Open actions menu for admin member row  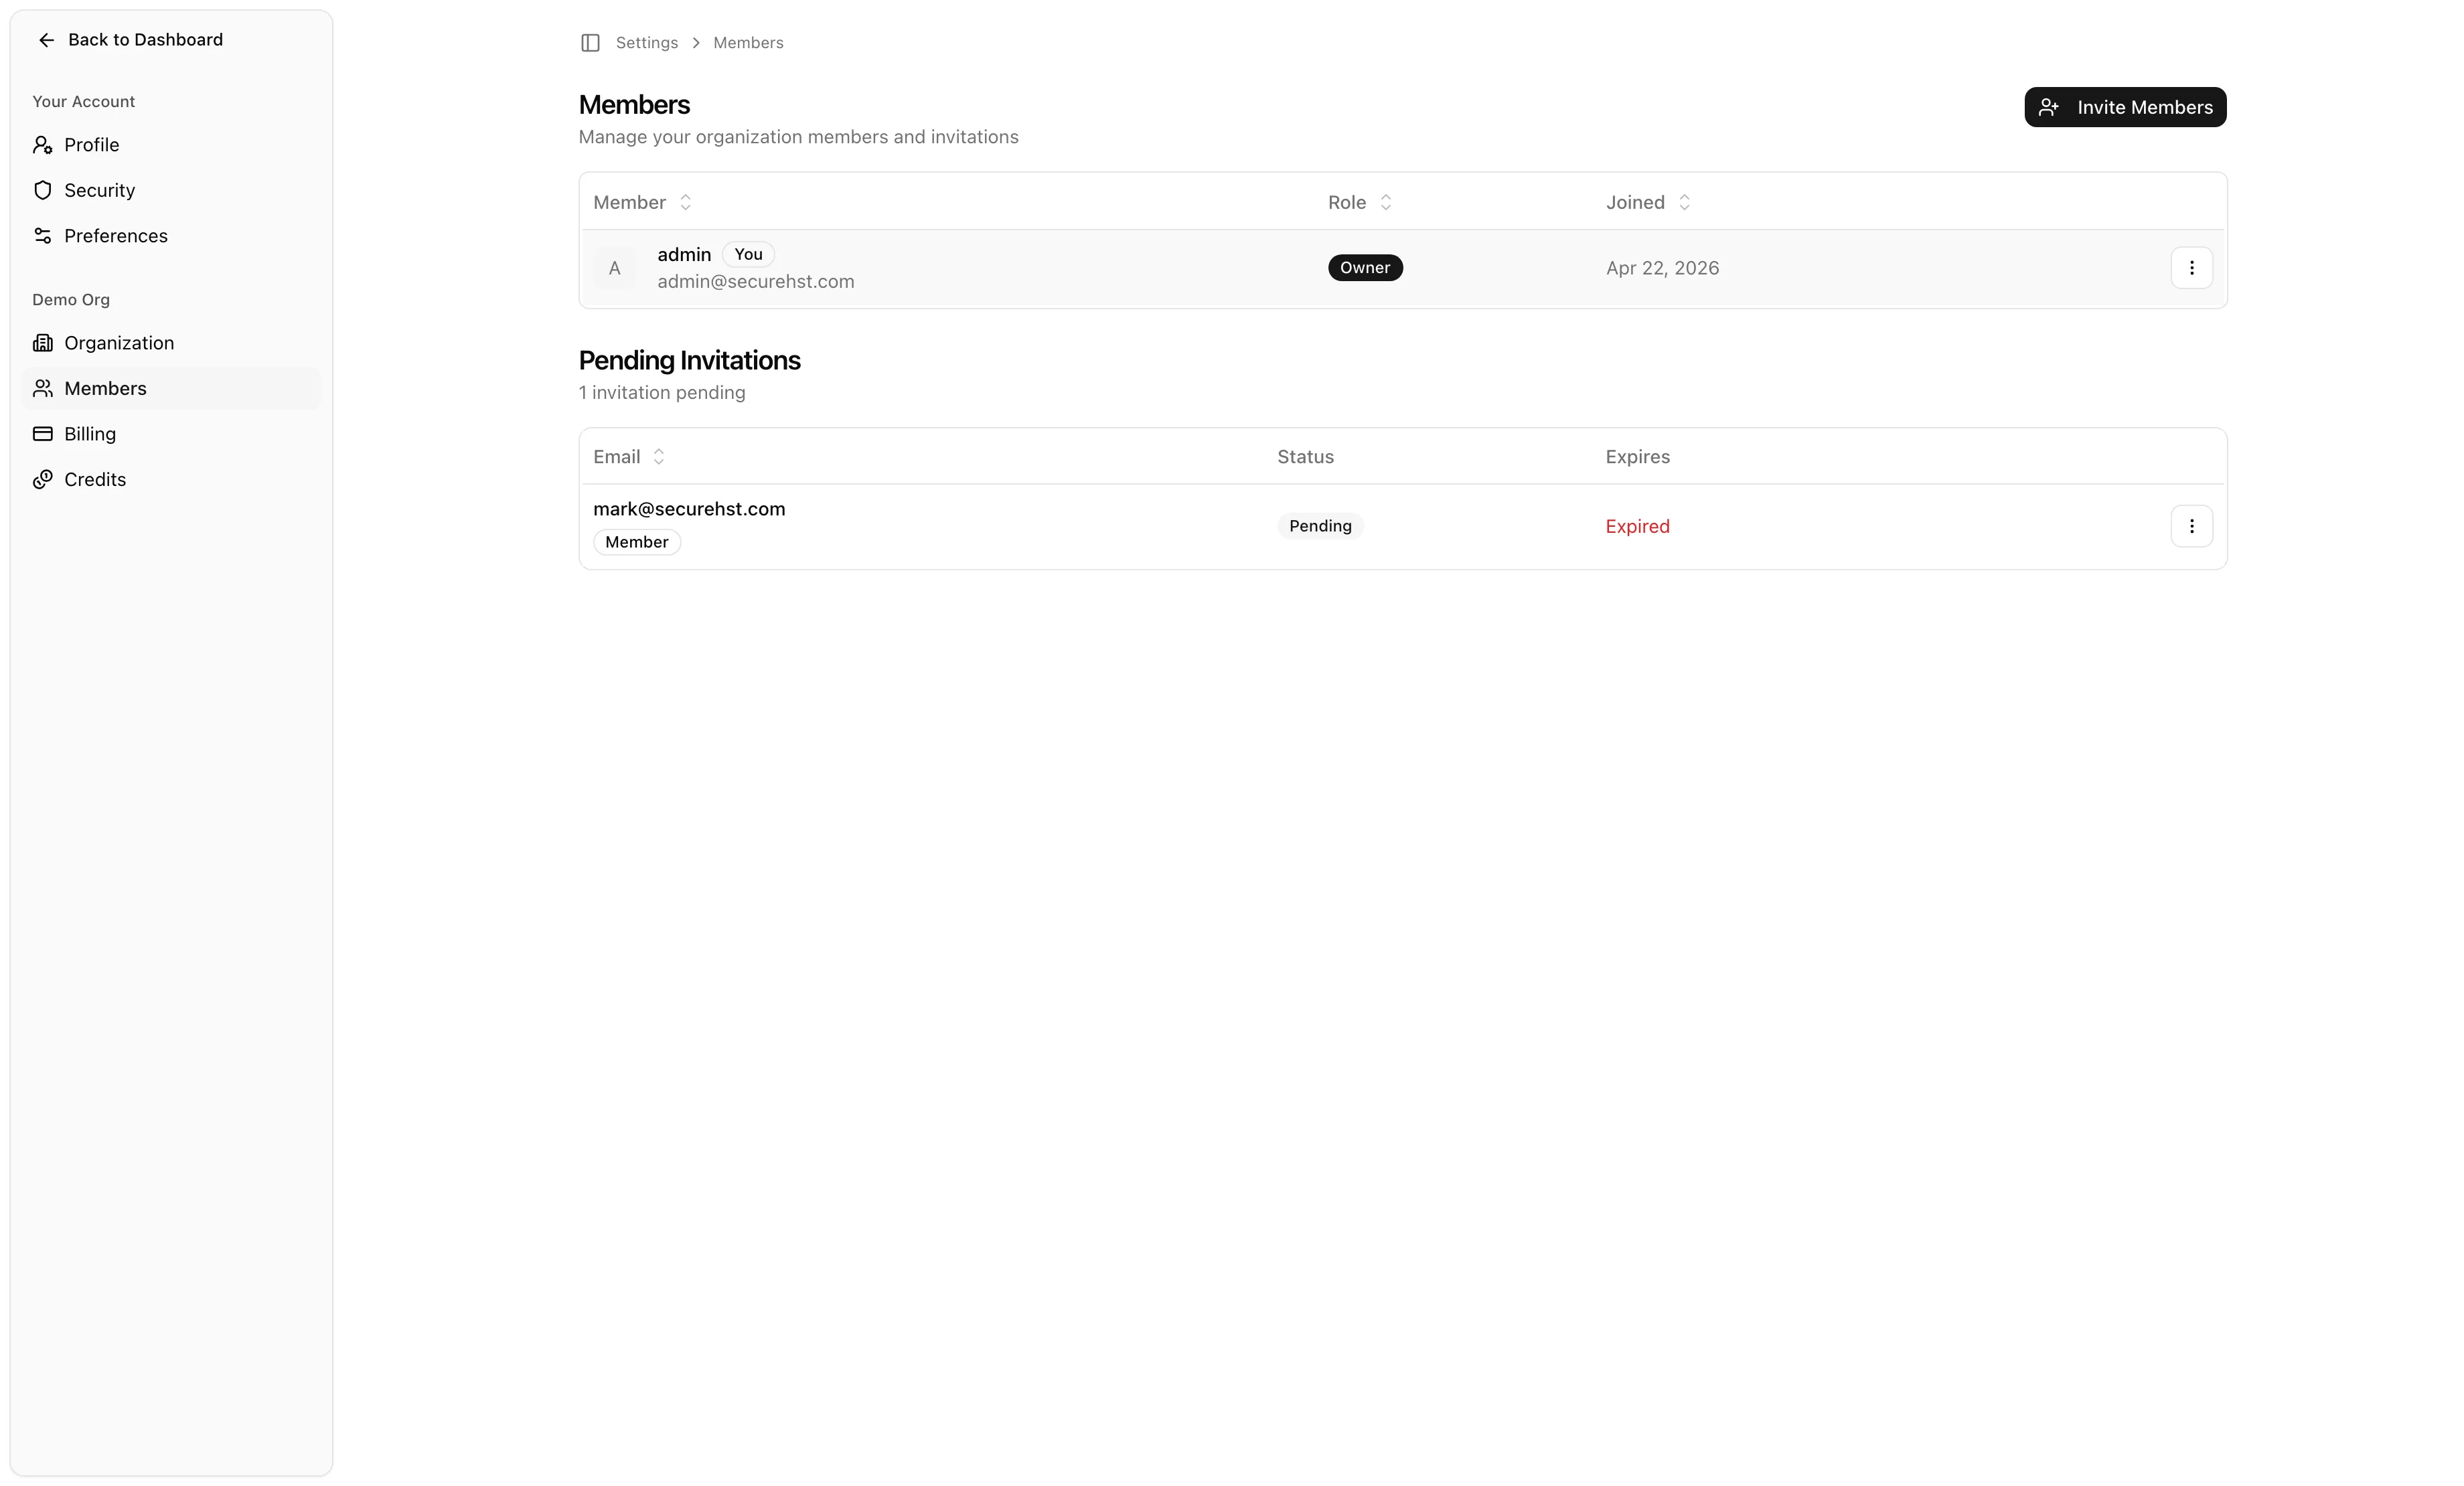2191,268
